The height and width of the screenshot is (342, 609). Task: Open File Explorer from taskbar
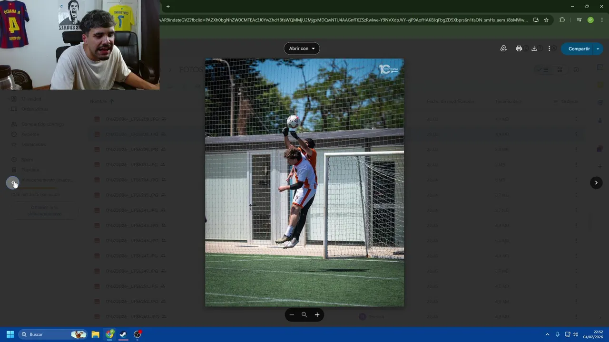[95, 334]
